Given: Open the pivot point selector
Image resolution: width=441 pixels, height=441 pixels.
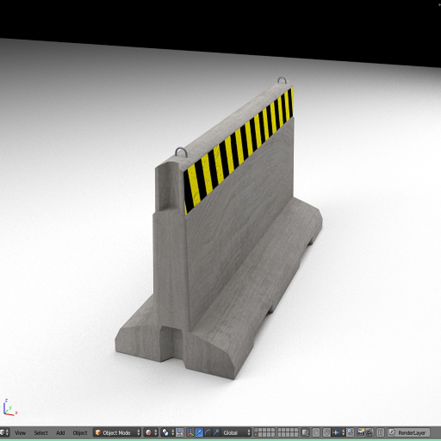Looking at the screenshot, I should click(x=166, y=433).
